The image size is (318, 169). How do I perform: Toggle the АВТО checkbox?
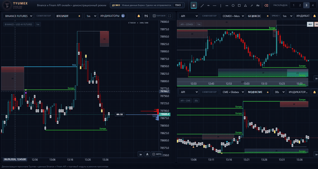(153, 154)
